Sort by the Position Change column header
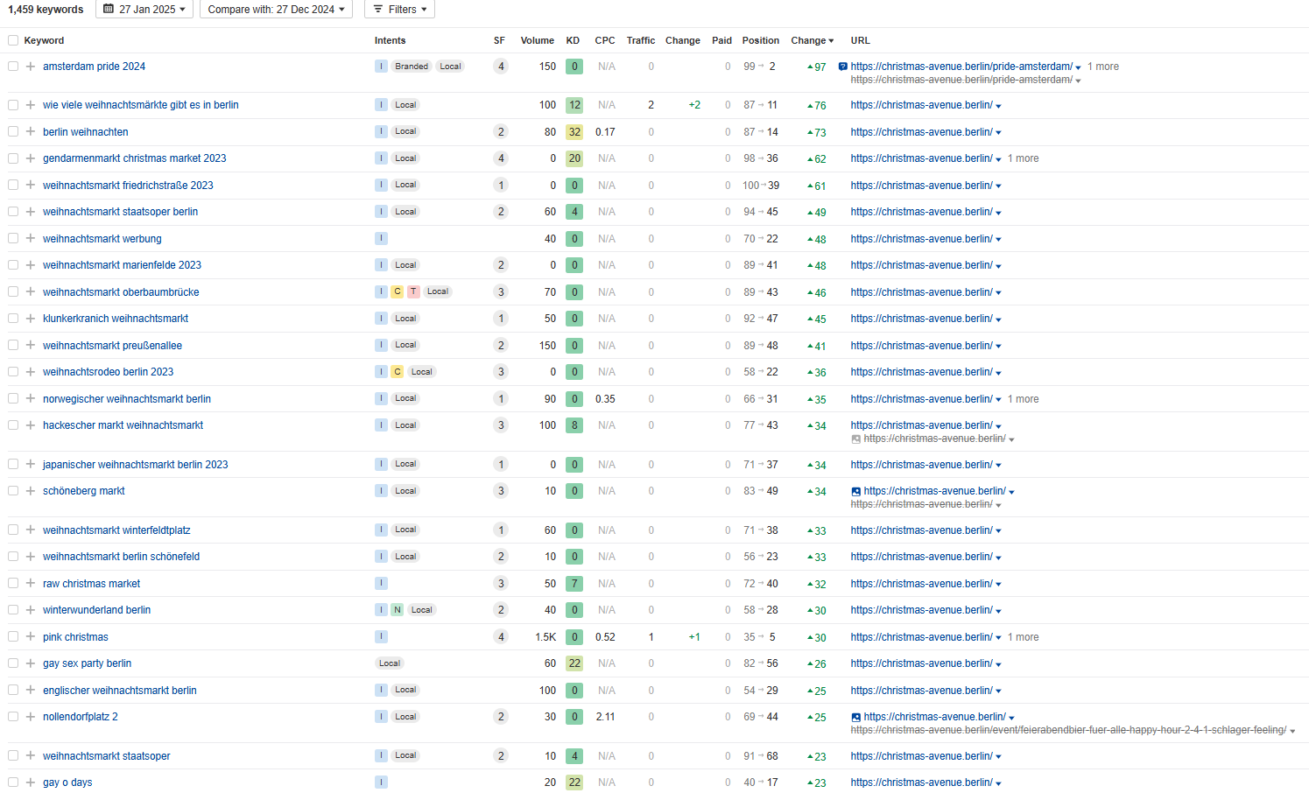The height and width of the screenshot is (793, 1309). (x=812, y=40)
